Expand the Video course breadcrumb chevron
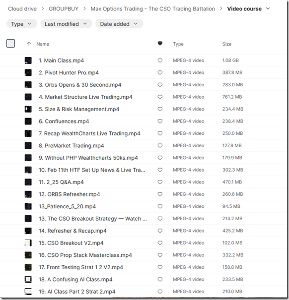 pos(268,8)
